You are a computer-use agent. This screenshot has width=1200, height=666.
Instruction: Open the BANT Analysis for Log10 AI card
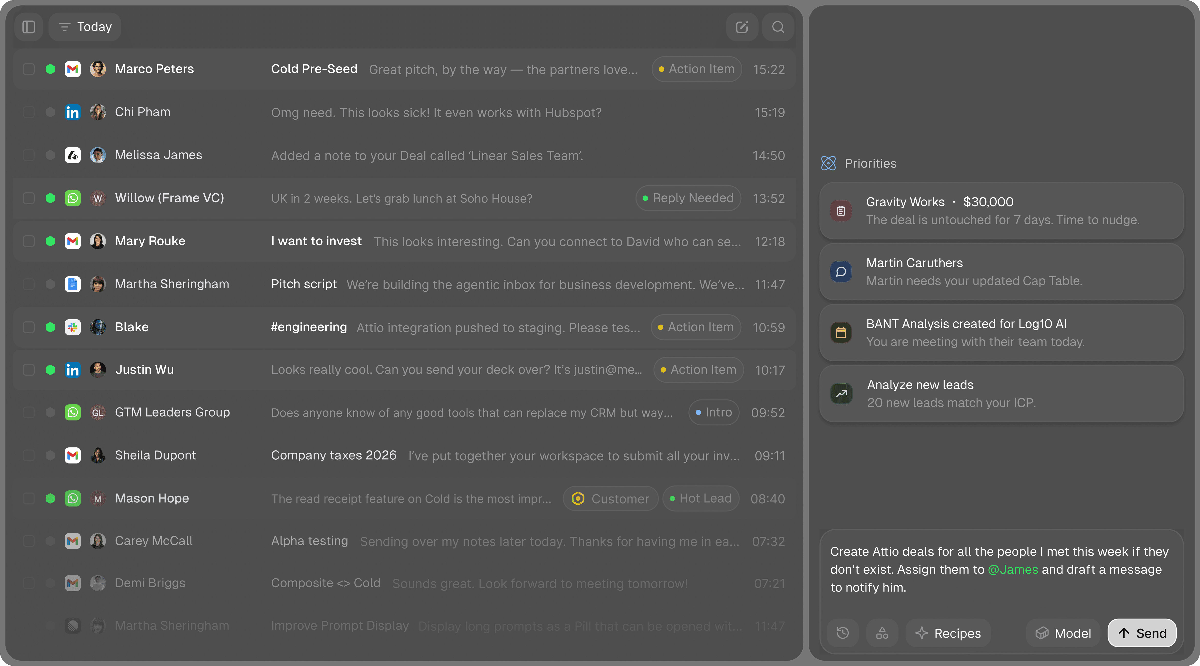click(x=1002, y=333)
